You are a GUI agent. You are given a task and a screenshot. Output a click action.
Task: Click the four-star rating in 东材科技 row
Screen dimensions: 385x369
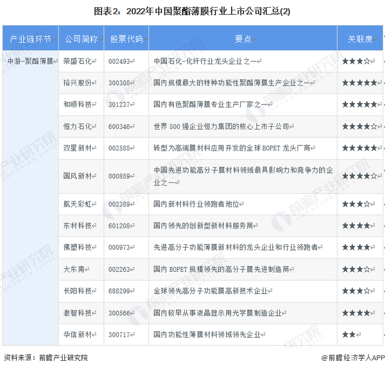point(356,226)
